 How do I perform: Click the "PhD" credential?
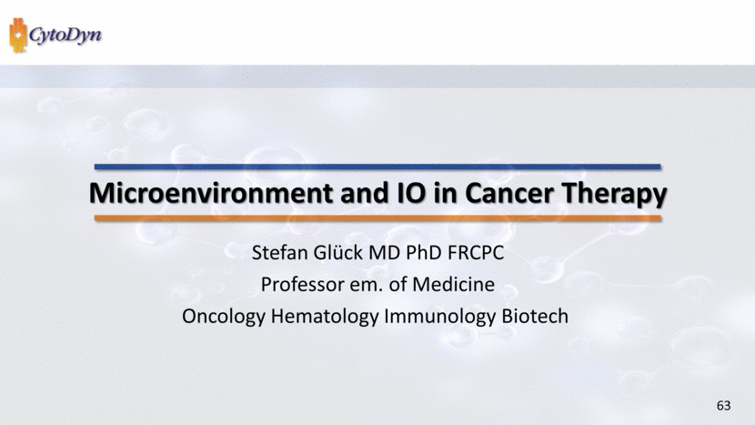coord(419,253)
